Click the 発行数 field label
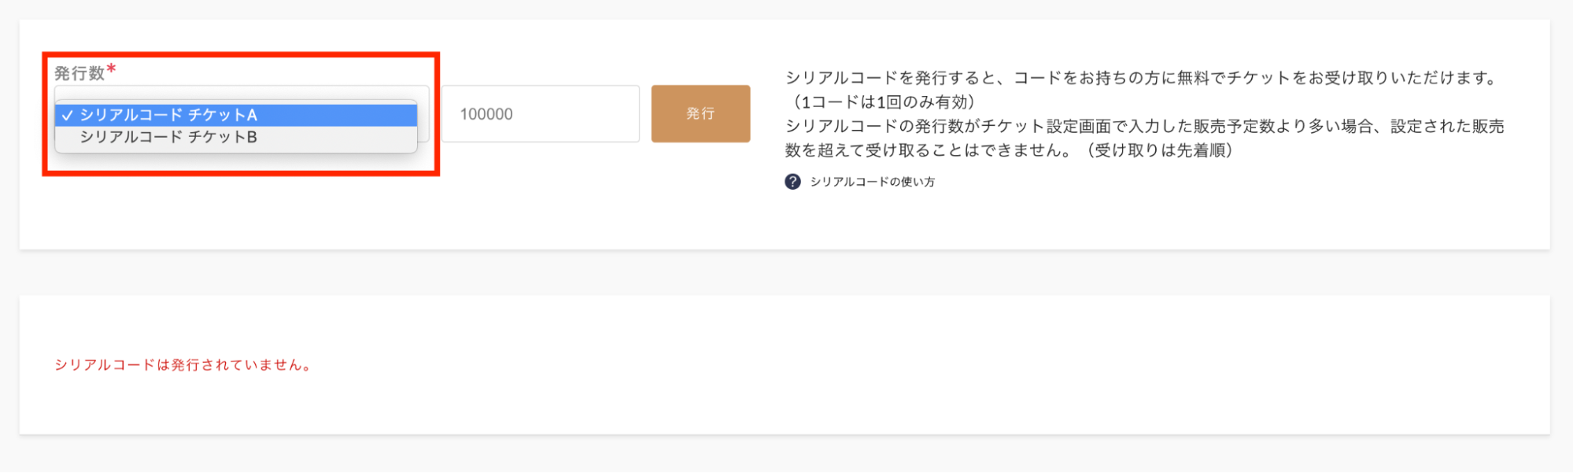 pos(79,73)
